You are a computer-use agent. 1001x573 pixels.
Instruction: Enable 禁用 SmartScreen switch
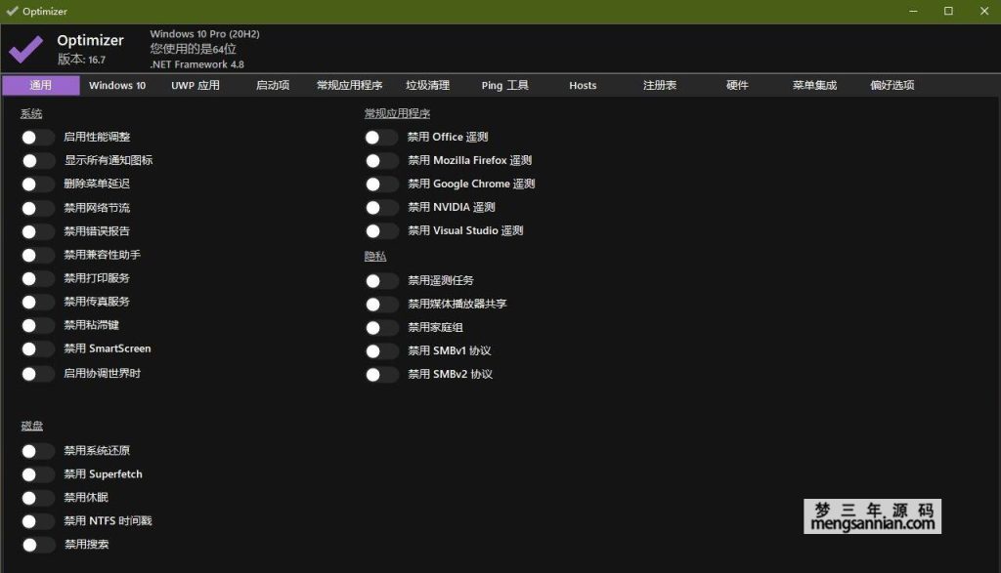(38, 349)
